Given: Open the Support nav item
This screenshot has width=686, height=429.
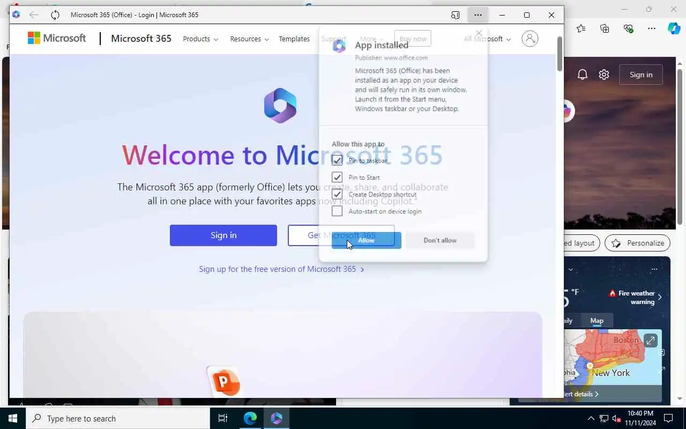Looking at the screenshot, I should pyautogui.click(x=333, y=39).
